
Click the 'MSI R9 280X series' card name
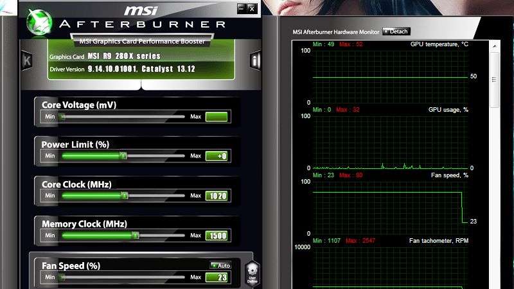(124, 56)
